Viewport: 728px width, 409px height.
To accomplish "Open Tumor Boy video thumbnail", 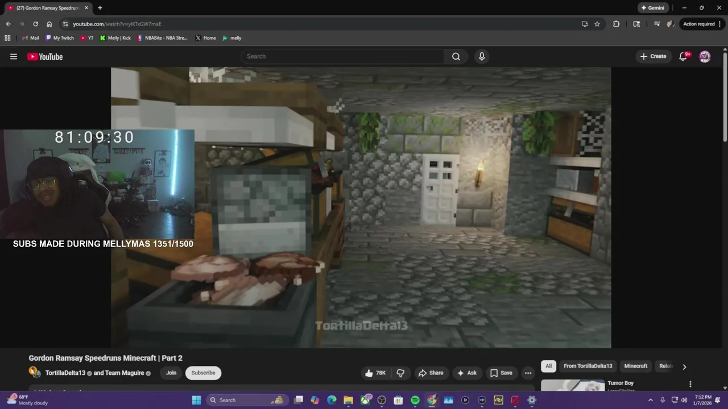I will (x=572, y=386).
